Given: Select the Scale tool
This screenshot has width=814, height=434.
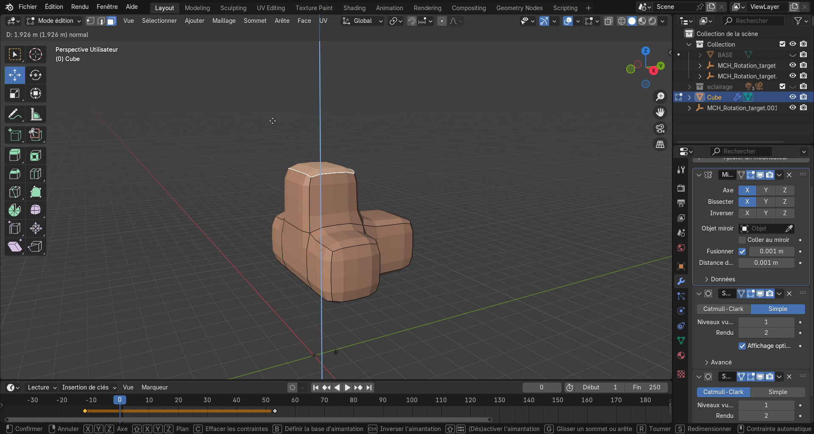Looking at the screenshot, I should point(15,94).
